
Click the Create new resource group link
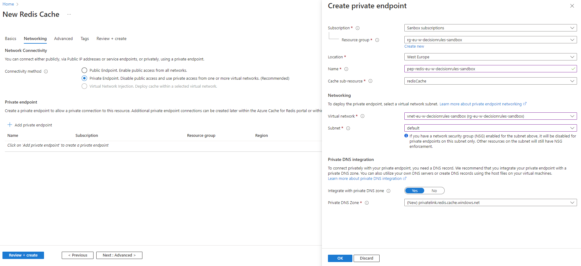[414, 46]
